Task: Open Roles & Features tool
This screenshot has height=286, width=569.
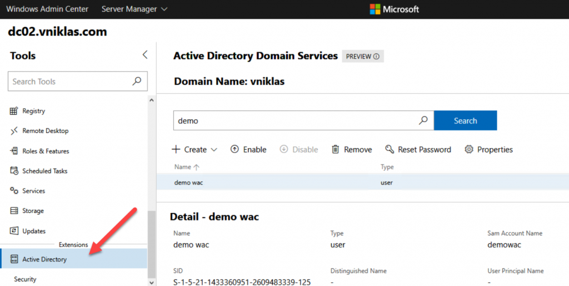Action: pos(39,151)
